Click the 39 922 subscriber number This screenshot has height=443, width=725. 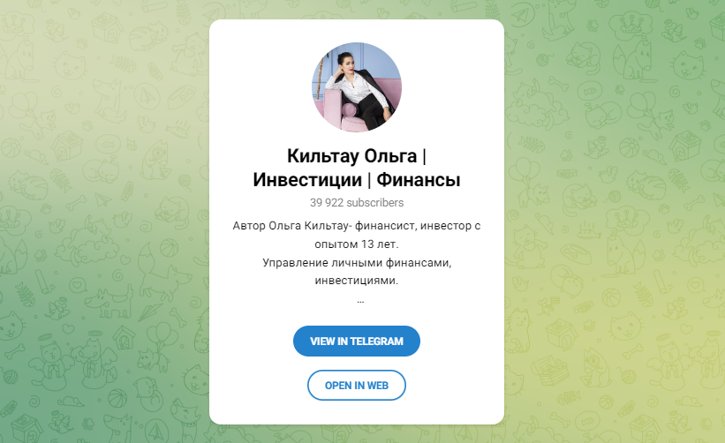[327, 203]
